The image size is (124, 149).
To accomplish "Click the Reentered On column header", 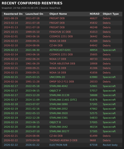I will [13, 14].
